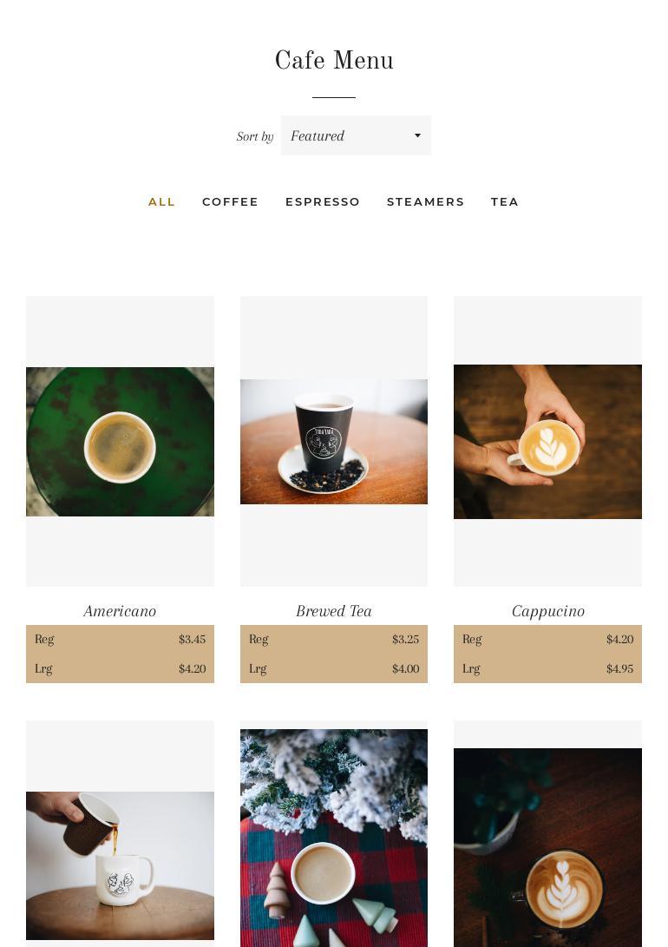Open the plaid tablecloth coffee image

click(x=334, y=838)
